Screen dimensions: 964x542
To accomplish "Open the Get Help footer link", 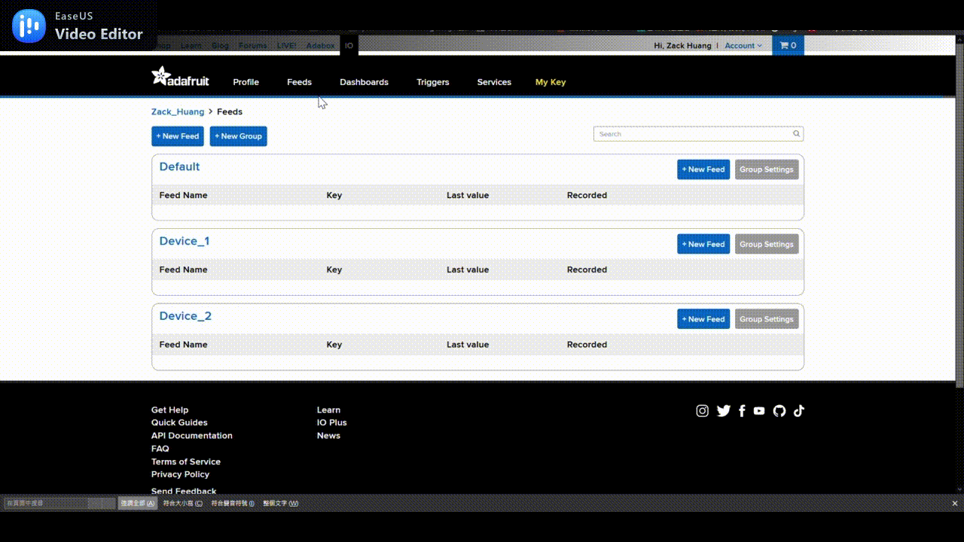I will 169,410.
